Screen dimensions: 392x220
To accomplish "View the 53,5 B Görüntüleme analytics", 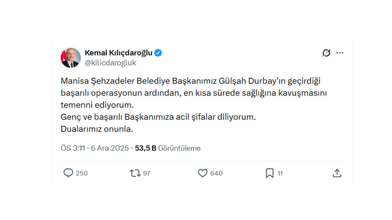I will [168, 148].
